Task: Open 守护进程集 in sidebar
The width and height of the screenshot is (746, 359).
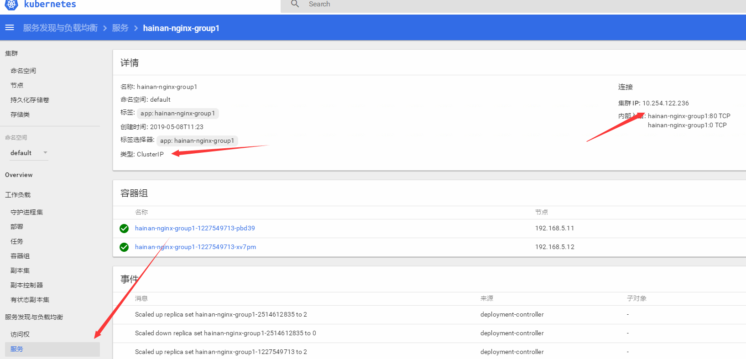Action: click(x=26, y=212)
